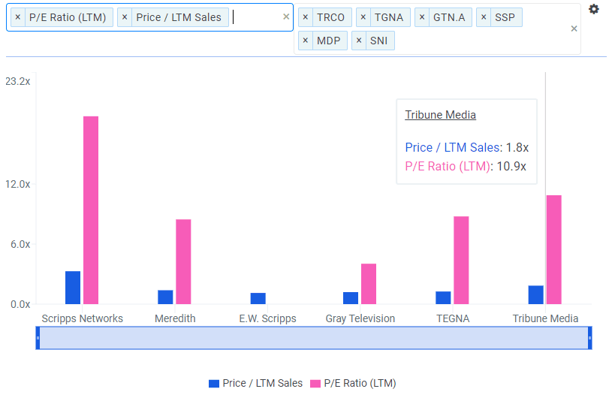This screenshot has width=615, height=395.
Task: Remove the SNI ticker tag
Action: tap(359, 41)
